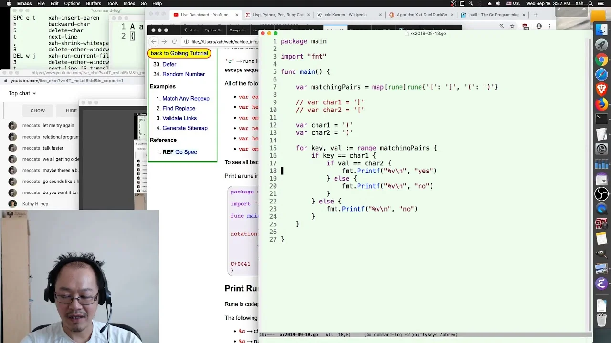Open the Brave browser dock icon

601,89
